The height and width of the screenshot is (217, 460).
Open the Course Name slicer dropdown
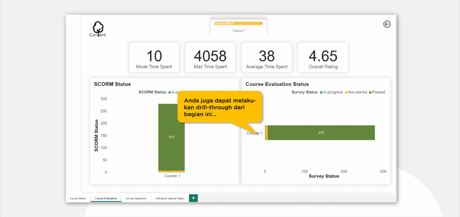(x=261, y=23)
